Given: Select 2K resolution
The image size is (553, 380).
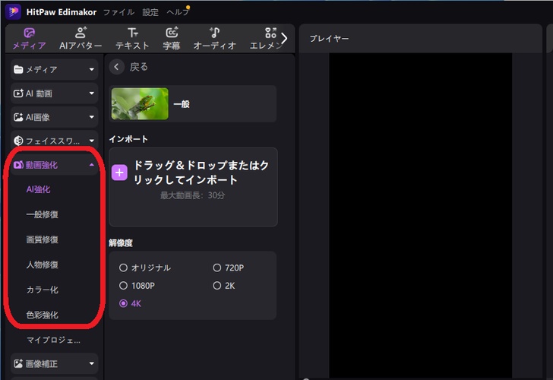Looking at the screenshot, I should point(217,286).
